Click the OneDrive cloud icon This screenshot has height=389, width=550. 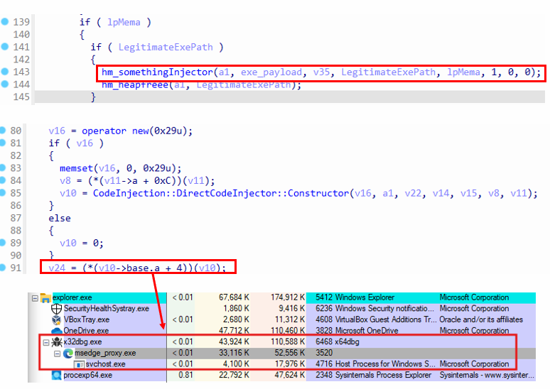(56, 331)
